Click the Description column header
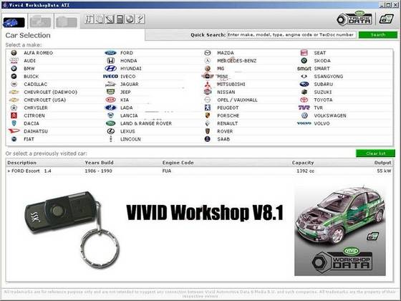Viewport: 401px width, 301px height. (x=22, y=163)
